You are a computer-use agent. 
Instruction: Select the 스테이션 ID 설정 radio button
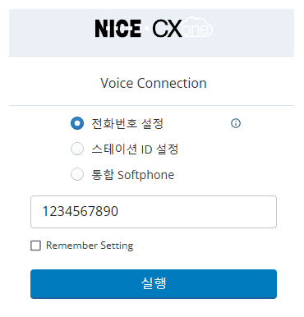(77, 149)
